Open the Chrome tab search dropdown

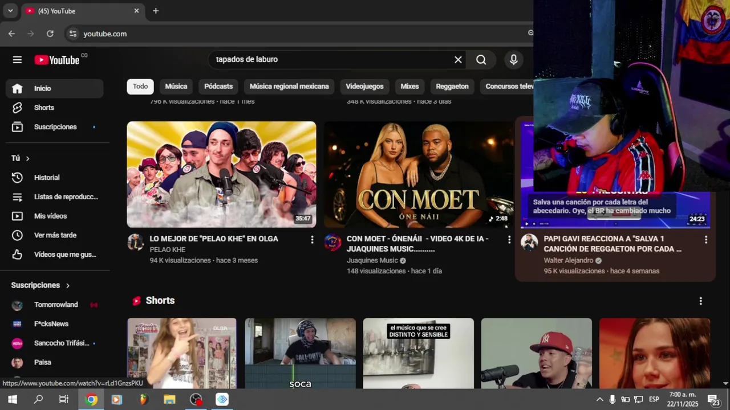point(10,11)
